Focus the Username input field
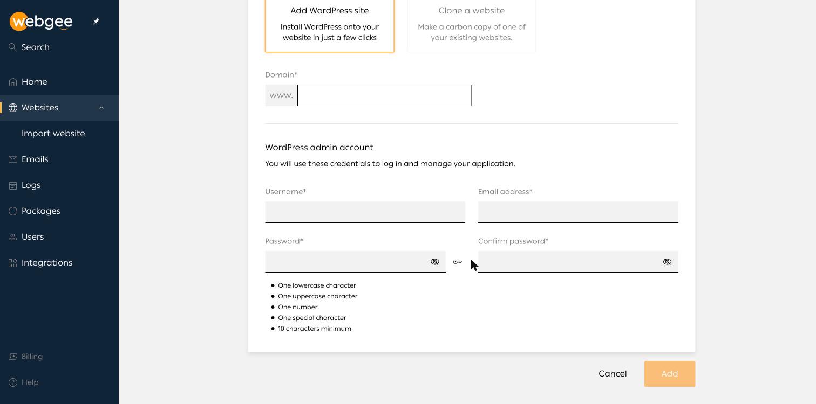 tap(365, 212)
